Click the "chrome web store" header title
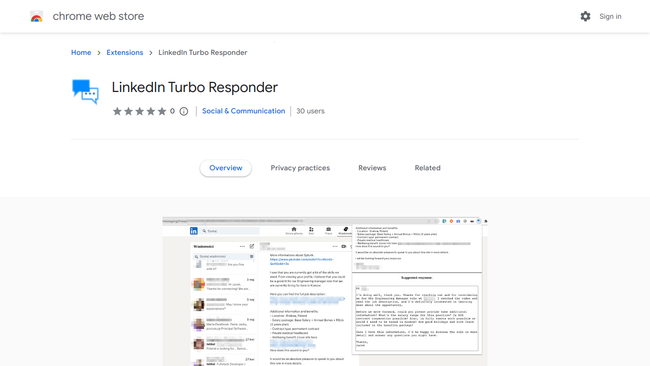 [99, 16]
